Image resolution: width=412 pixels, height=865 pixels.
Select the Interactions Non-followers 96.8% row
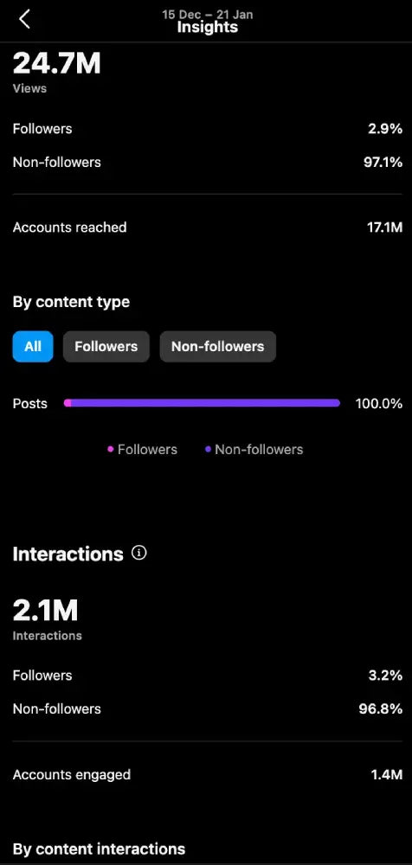click(207, 709)
